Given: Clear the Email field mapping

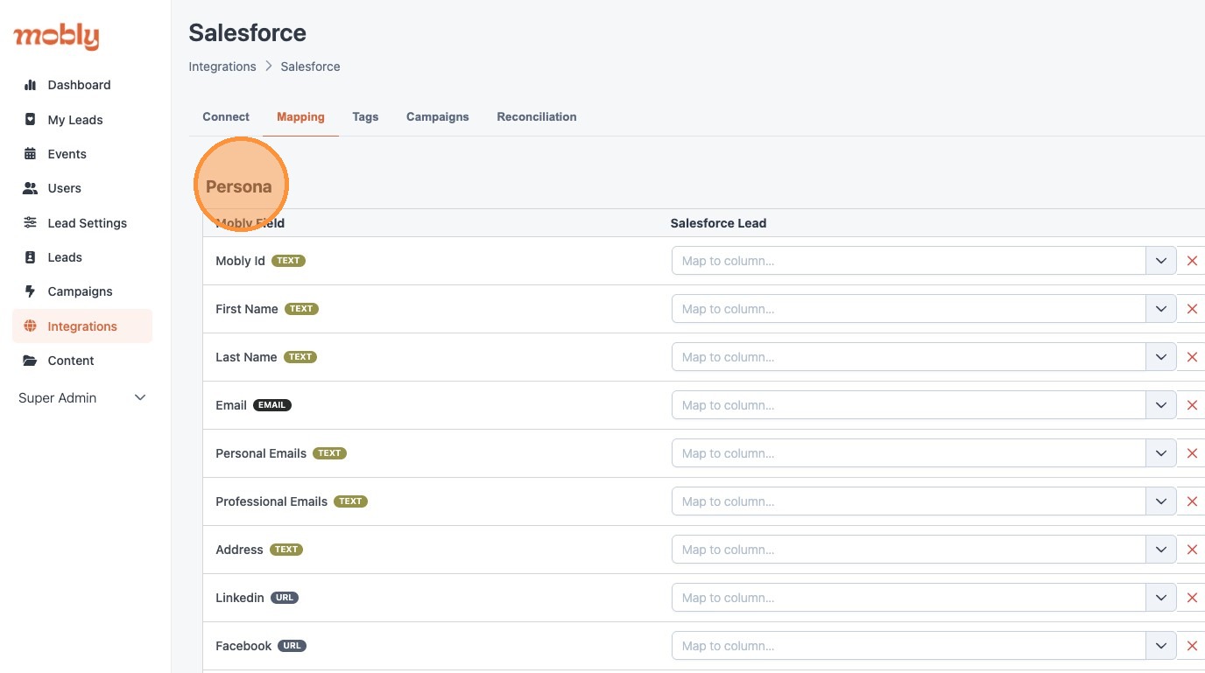Looking at the screenshot, I should pos(1192,405).
